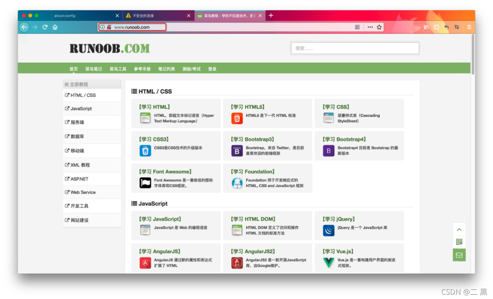Open 菜鸟工具 in the navigation bar
The height and width of the screenshot is (299, 493).
[x=118, y=69]
